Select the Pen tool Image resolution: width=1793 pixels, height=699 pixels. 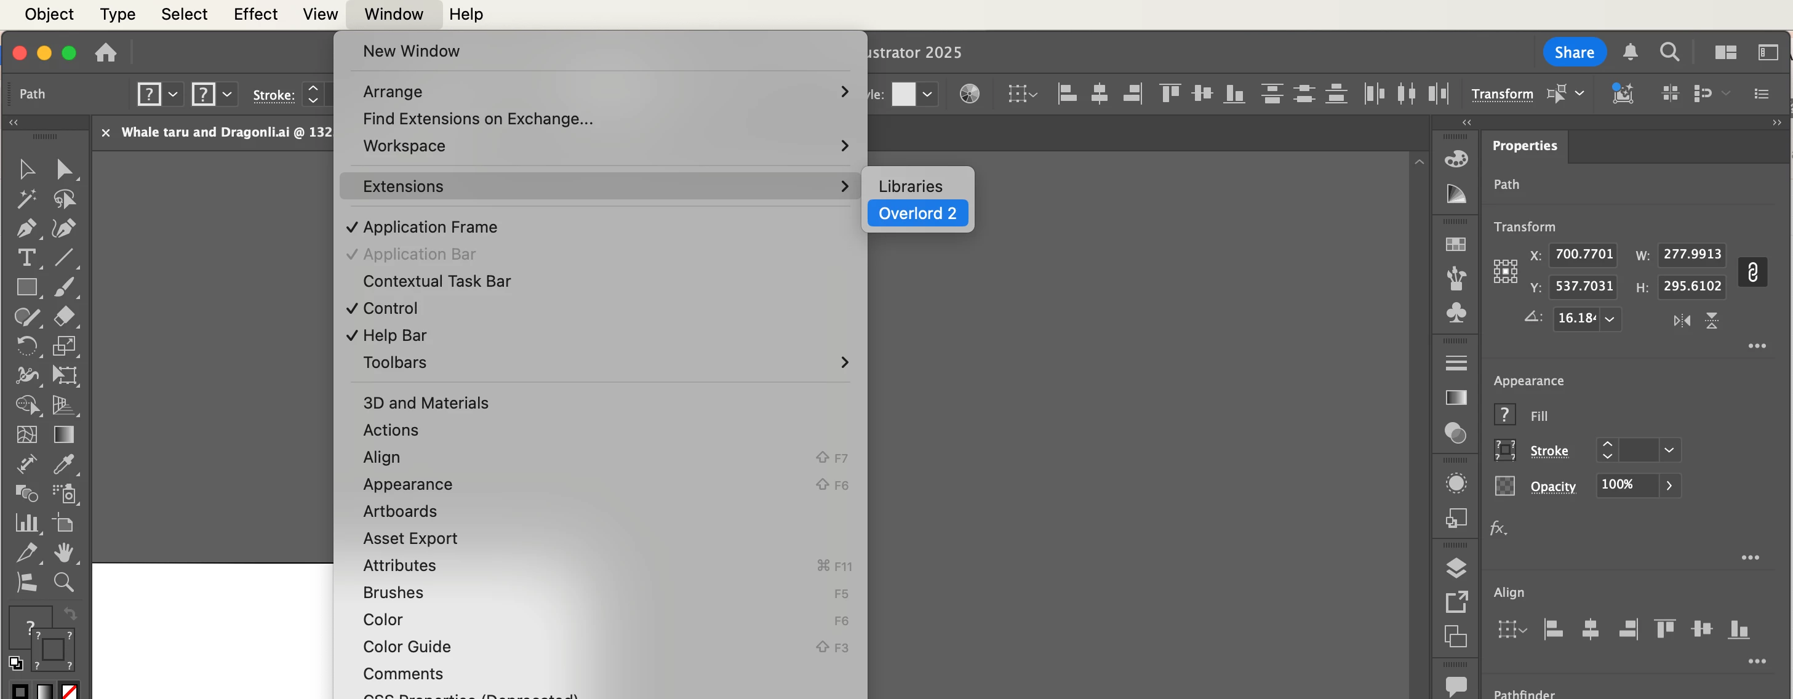(26, 228)
